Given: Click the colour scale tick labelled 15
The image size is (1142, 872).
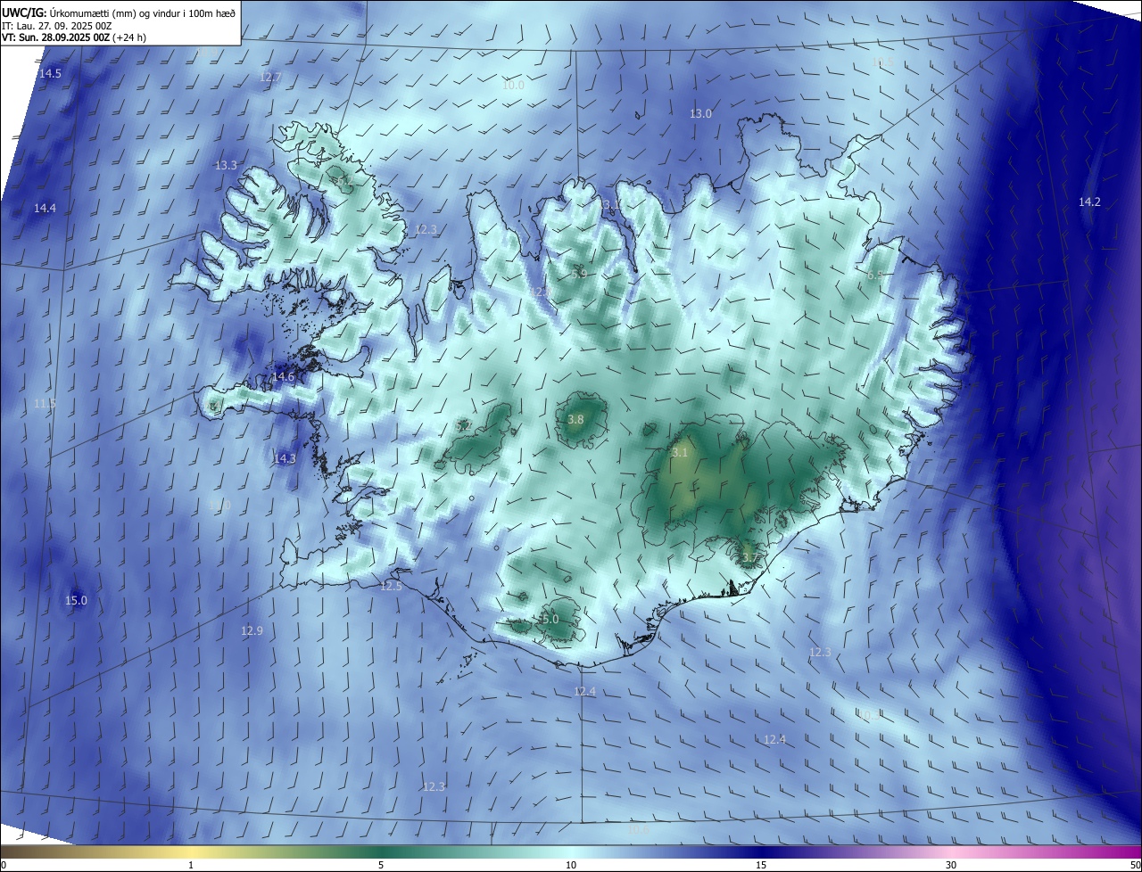Looking at the screenshot, I should (761, 865).
